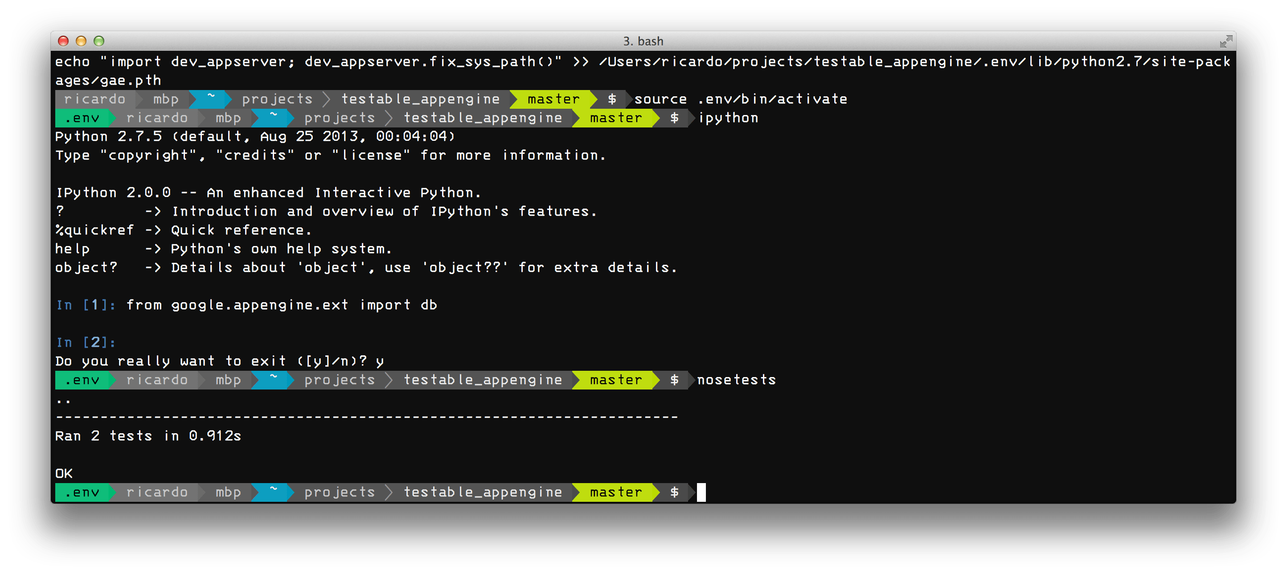The width and height of the screenshot is (1287, 574).
Task: Click the expand arrows in the top-right corner
Action: [1225, 42]
